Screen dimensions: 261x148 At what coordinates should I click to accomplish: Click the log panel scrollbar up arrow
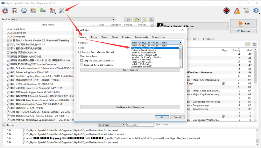click(257, 130)
